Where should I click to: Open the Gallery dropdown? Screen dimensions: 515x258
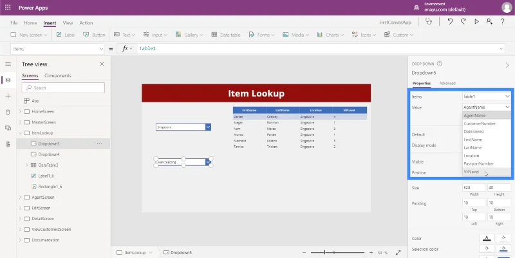[189, 35]
